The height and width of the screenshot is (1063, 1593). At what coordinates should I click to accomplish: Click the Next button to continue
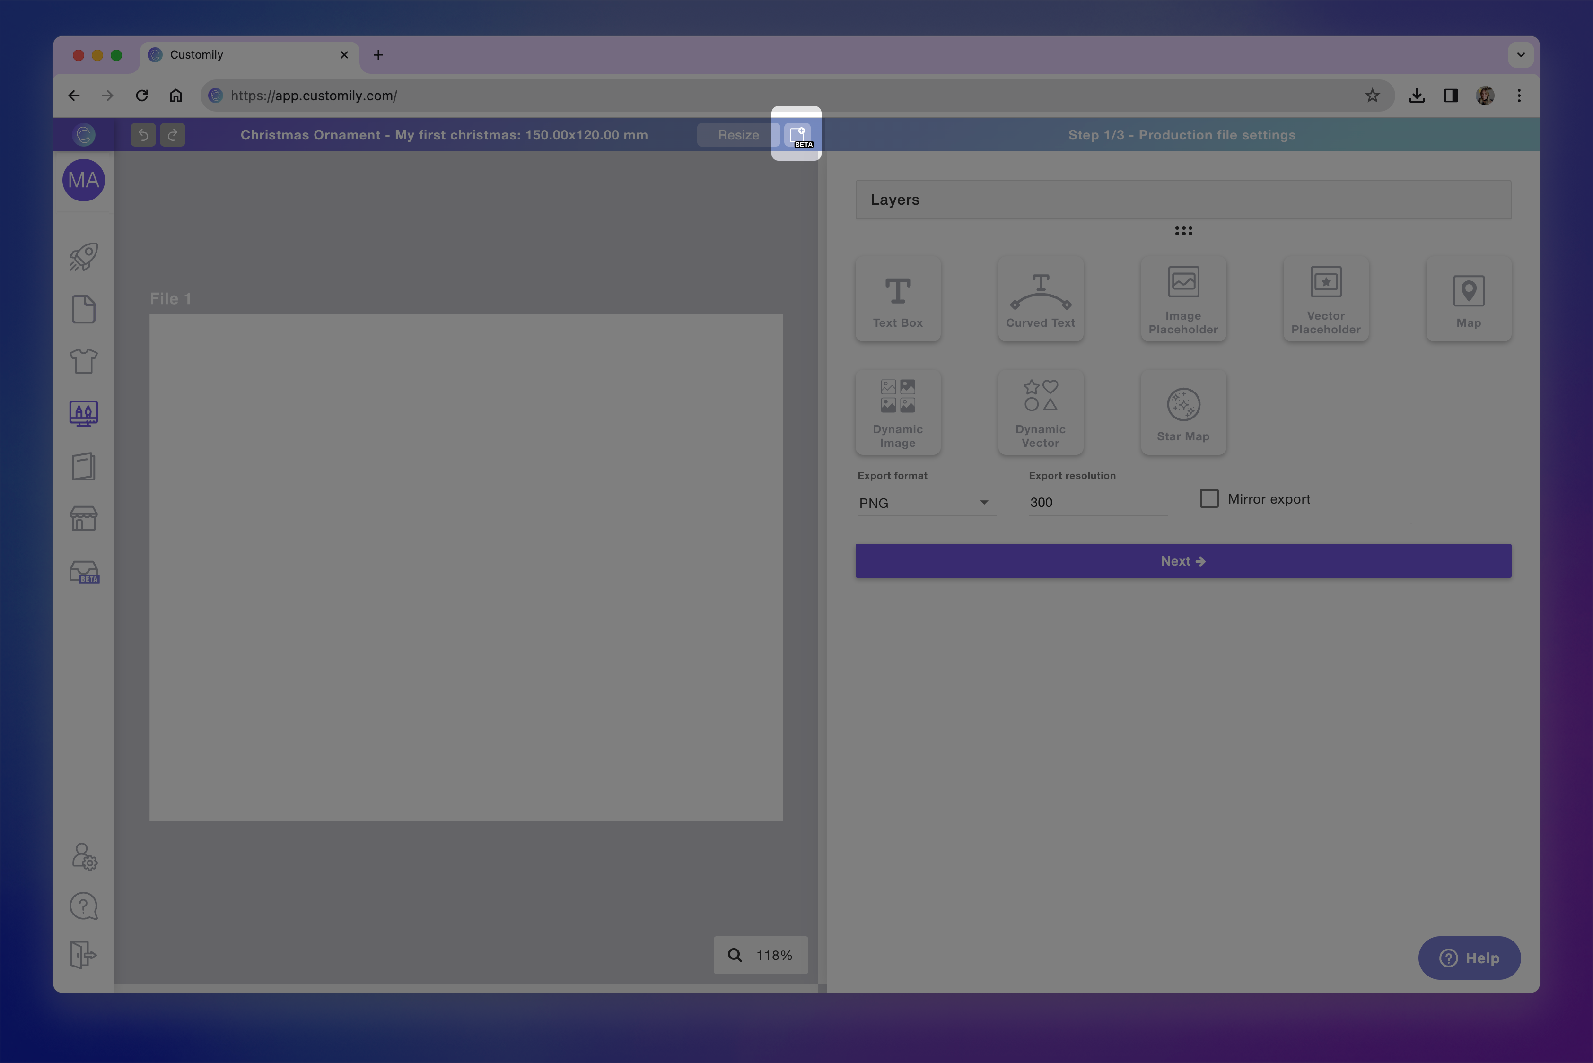coord(1183,561)
